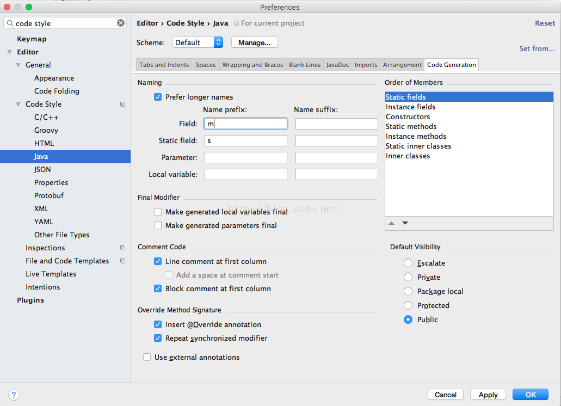The height and width of the screenshot is (406, 561).
Task: Clear the search field text
Action: 121,23
